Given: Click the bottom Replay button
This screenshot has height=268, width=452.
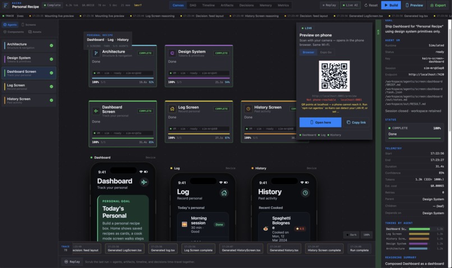Looking at the screenshot, I should click(x=72, y=262).
